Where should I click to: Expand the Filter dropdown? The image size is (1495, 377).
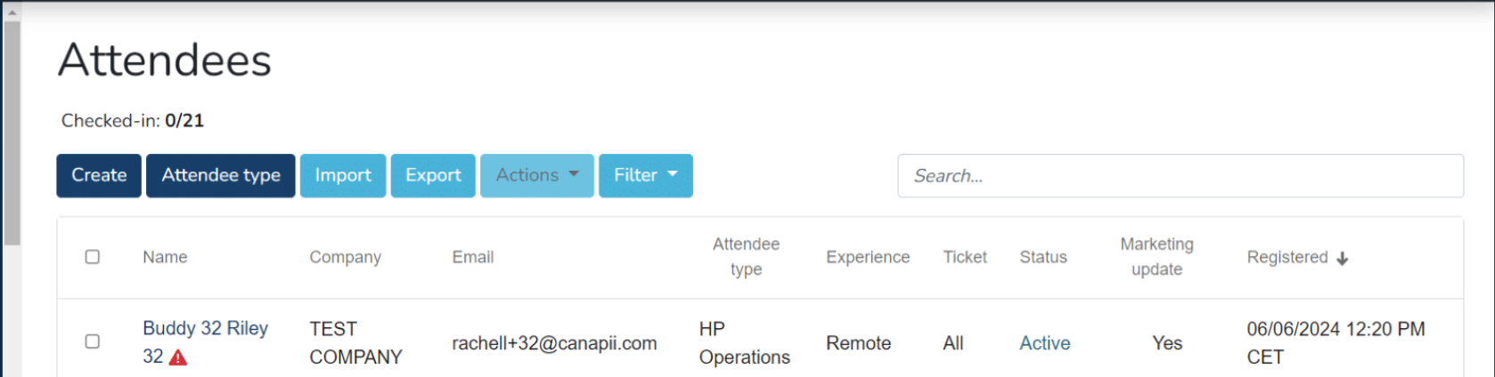(x=646, y=175)
